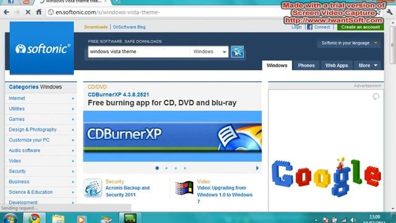Open Acronis Backup and Security icon
The height and width of the screenshot is (223, 396).
(x=93, y=188)
